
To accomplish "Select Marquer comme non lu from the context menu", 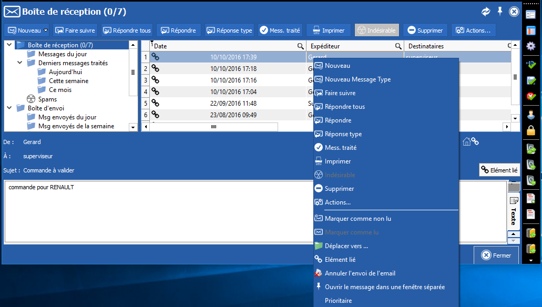I will (357, 219).
